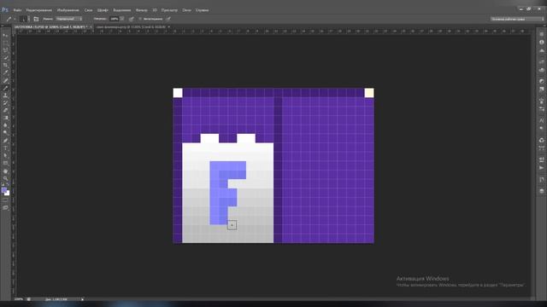The height and width of the screenshot is (307, 547).
Task: Click the zoom percentage field in status bar
Action: (x=19, y=299)
